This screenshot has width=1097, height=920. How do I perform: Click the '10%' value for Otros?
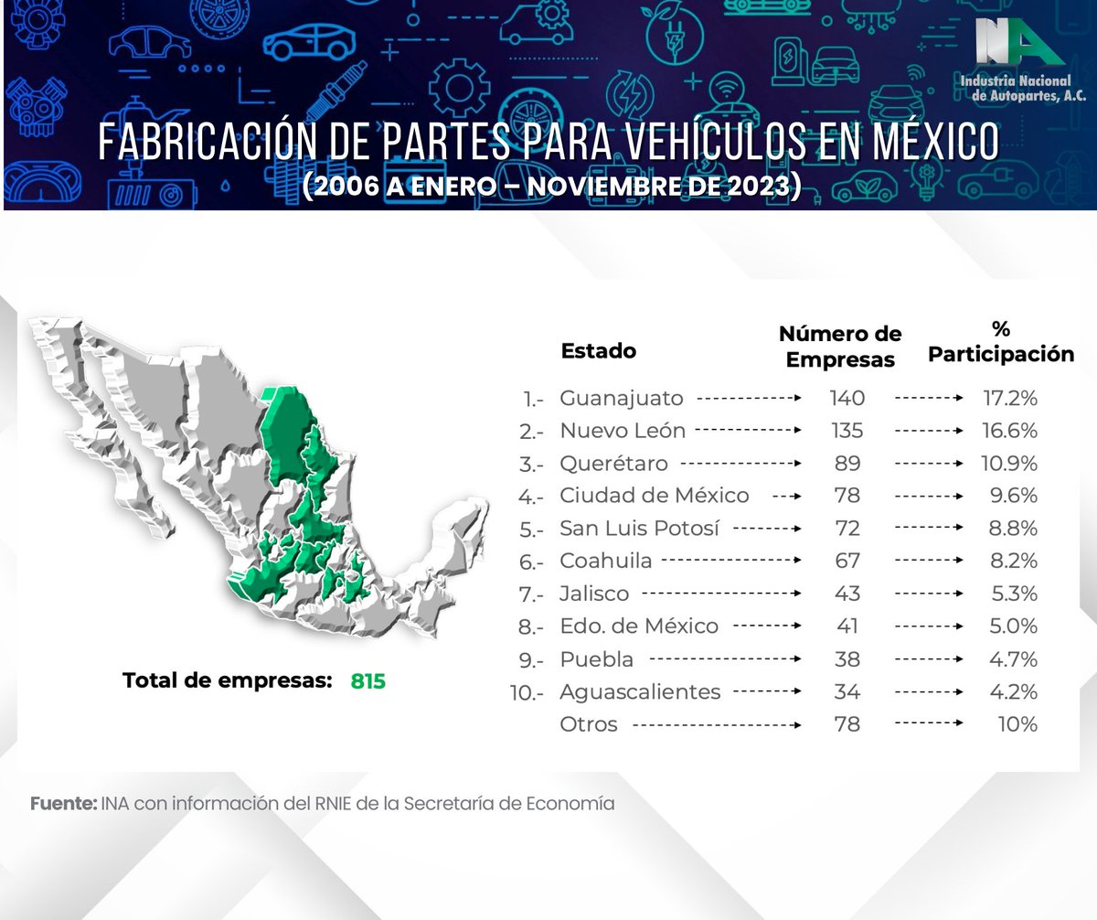pos(1018,725)
